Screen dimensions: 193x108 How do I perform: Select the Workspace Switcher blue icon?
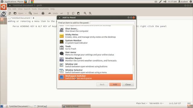coord(62,77)
